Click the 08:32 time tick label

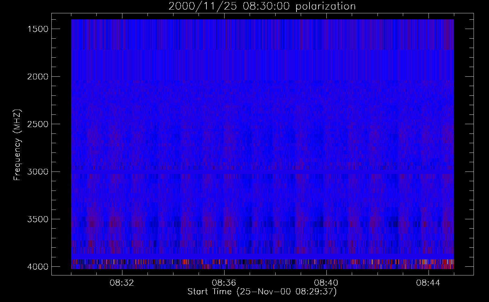click(122, 283)
